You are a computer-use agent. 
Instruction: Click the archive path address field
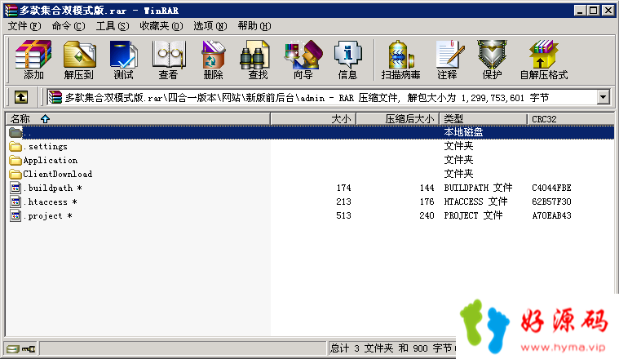(322, 97)
